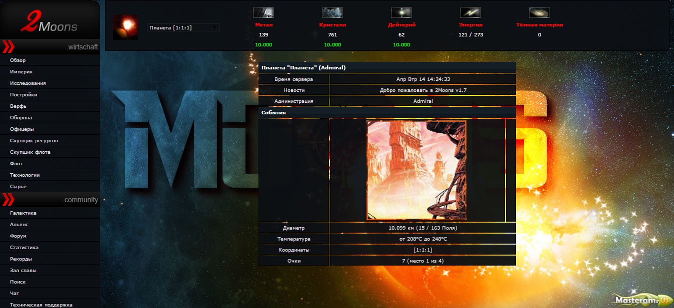Click the Дейтерий resource label
The width and height of the screenshot is (674, 308).
click(401, 24)
